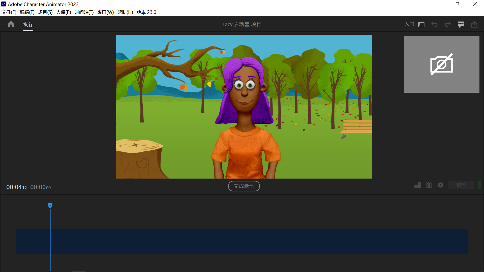This screenshot has width=484, height=272.
Task: Open the 帮助(H) menu
Action: coord(125,12)
